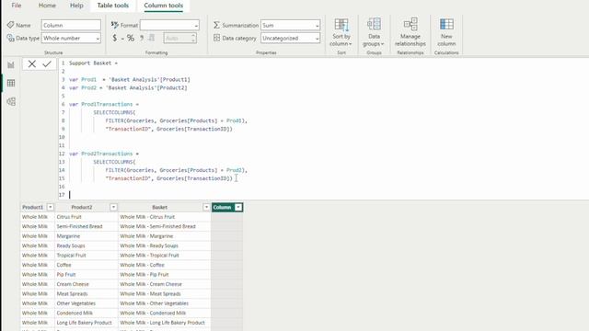
Task: Select 'Pip Fruit' Product2 cell
Action: point(87,274)
